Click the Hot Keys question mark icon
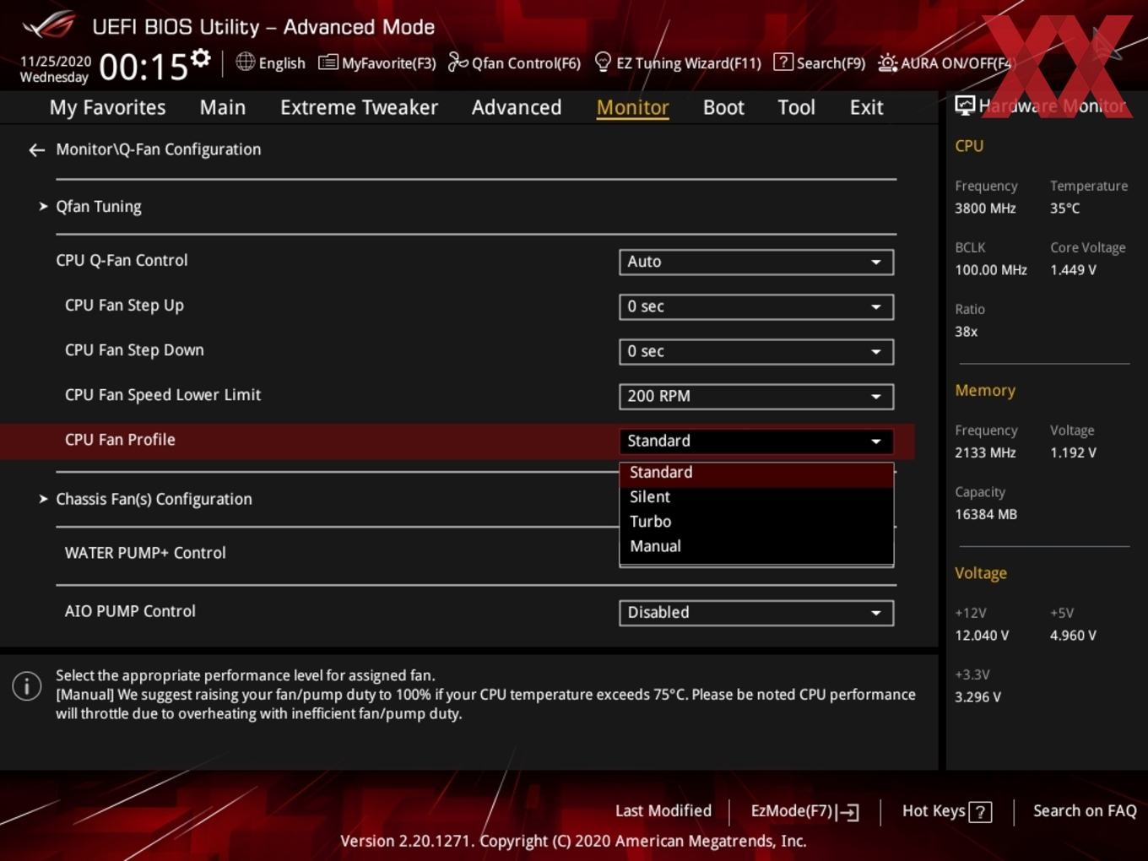Screen dimensions: 1148x861 (980, 812)
